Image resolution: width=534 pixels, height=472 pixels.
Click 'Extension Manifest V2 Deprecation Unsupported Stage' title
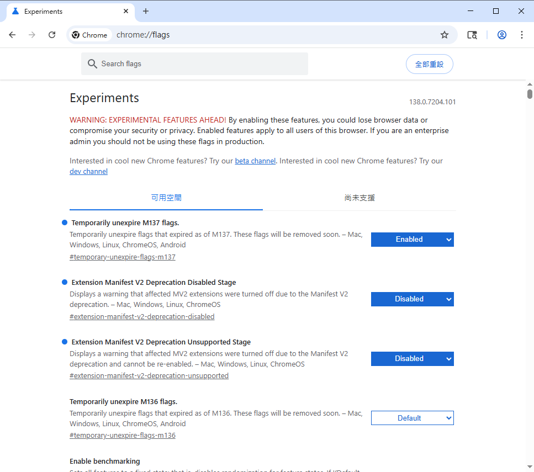[161, 342]
